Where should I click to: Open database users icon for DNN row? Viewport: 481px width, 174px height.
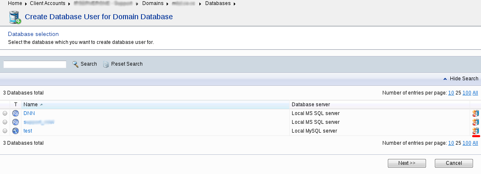475,113
